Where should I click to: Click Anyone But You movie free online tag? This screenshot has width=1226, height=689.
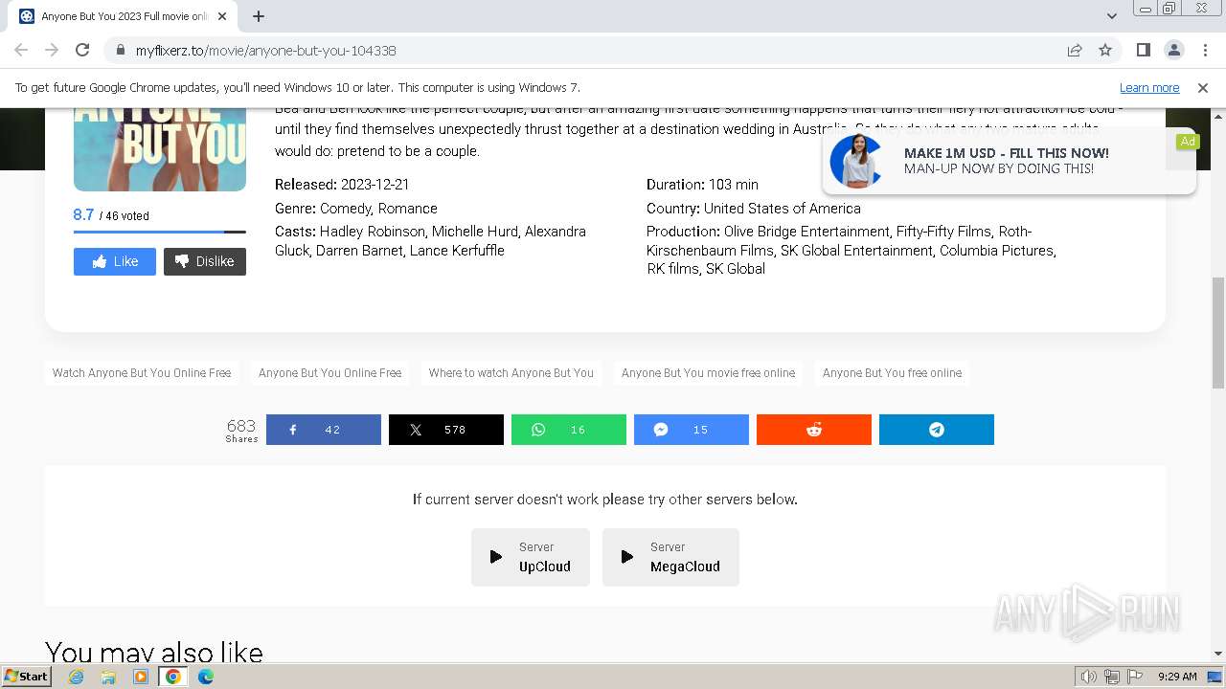(708, 373)
